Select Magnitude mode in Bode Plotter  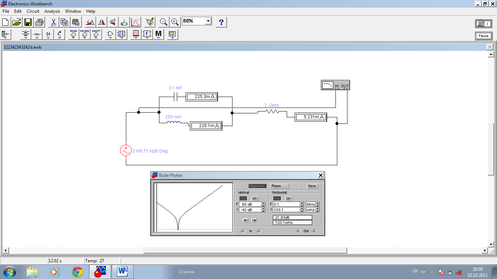coord(257,186)
